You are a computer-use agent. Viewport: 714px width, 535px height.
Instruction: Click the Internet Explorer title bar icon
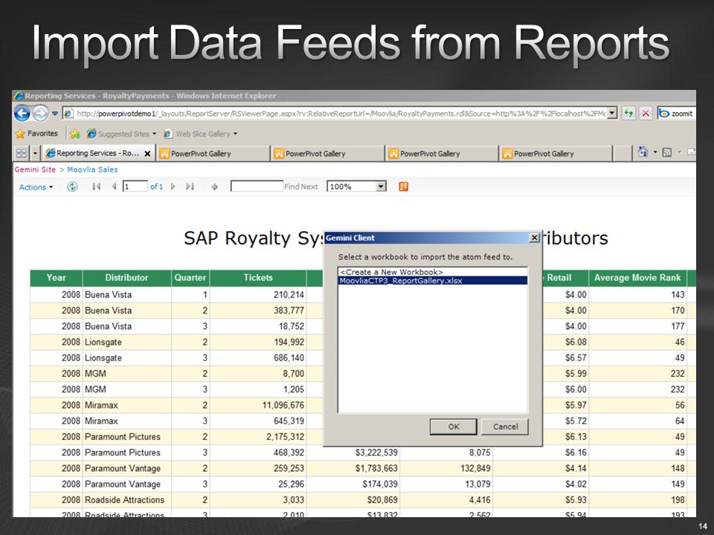[19, 96]
